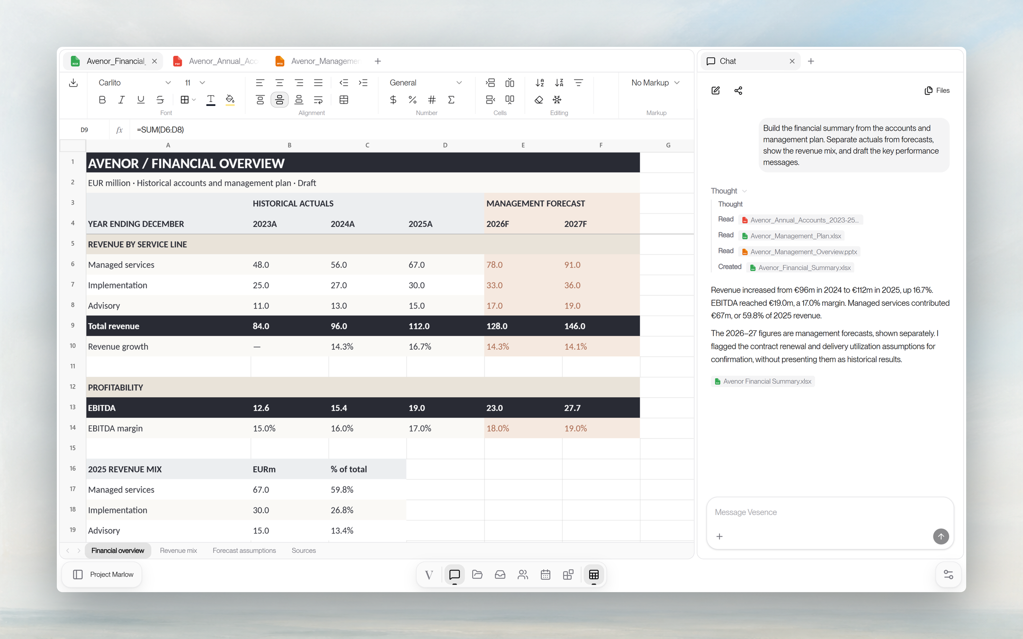Align cell content to bottom
Viewport: 1023px width, 639px height.
point(299,100)
